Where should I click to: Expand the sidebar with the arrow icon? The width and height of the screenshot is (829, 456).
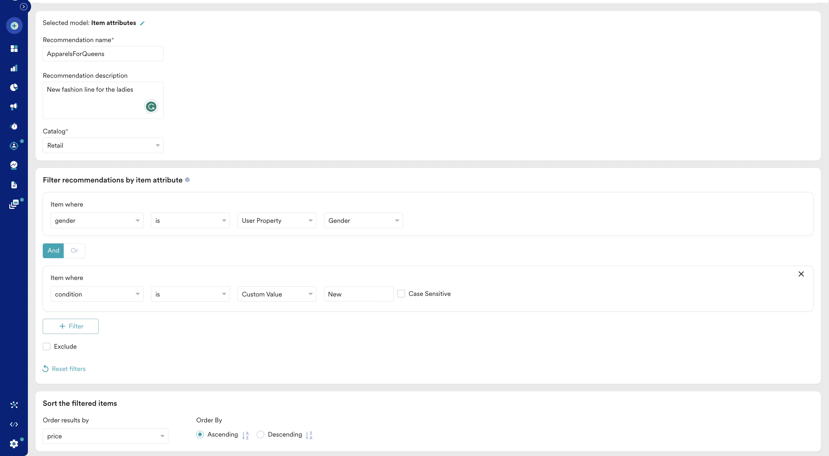(24, 6)
